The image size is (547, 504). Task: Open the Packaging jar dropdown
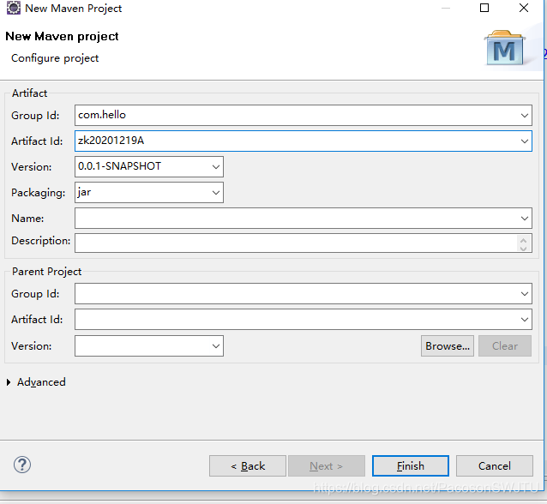(x=216, y=193)
